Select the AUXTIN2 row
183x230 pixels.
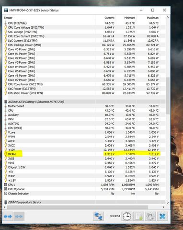coord(84,124)
